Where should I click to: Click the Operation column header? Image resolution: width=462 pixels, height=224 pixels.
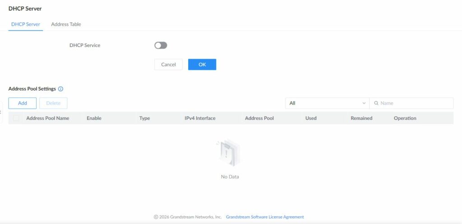click(x=405, y=119)
